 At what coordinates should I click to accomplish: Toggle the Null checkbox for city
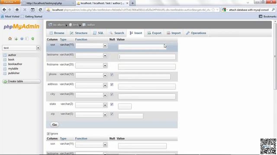click(x=112, y=94)
